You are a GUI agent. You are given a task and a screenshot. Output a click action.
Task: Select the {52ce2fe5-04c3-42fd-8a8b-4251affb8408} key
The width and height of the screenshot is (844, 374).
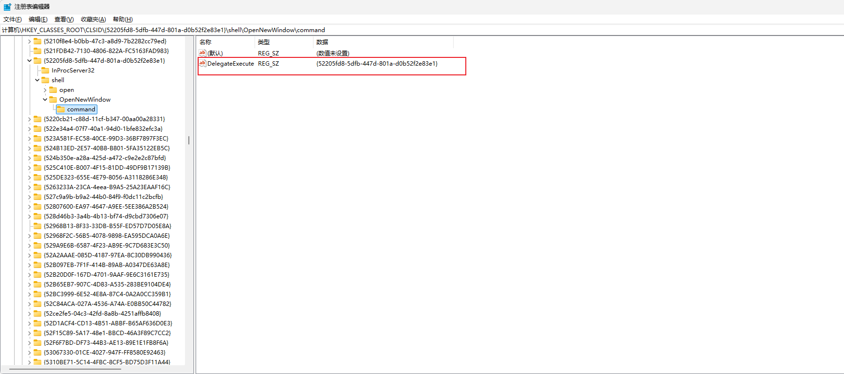point(102,314)
